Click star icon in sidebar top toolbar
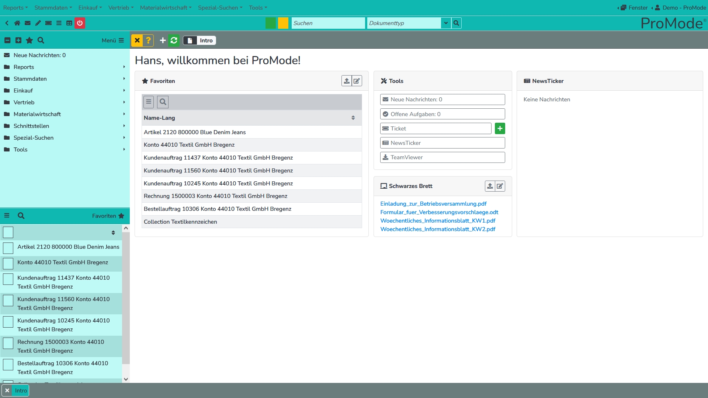 coord(29,41)
